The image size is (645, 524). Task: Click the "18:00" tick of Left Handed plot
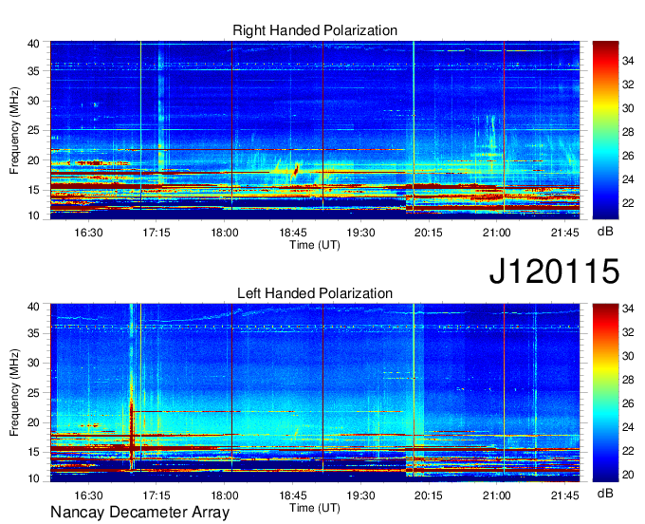225,496
